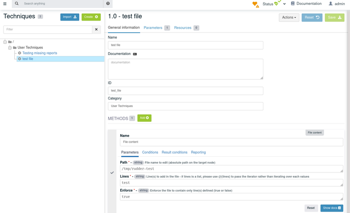
Task: Click the markdown icon beside Documentation label
Action: pos(135,54)
